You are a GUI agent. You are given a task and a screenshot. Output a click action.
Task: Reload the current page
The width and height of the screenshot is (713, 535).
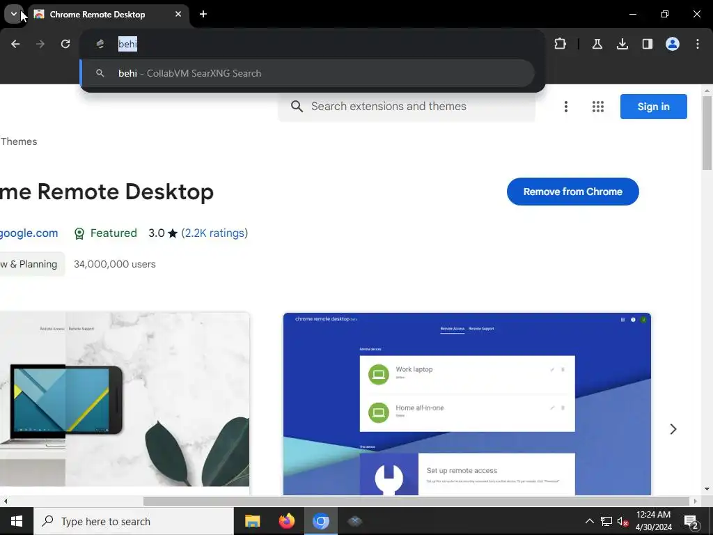tap(65, 44)
